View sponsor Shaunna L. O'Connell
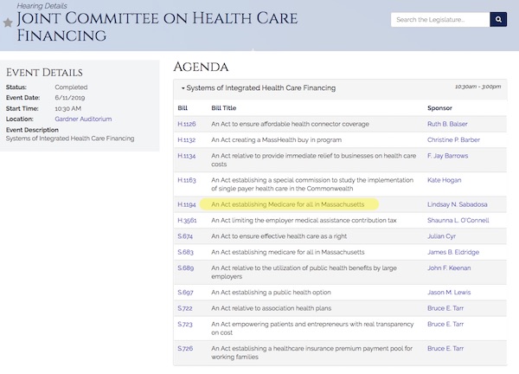Image resolution: width=519 pixels, height=374 pixels. click(458, 220)
